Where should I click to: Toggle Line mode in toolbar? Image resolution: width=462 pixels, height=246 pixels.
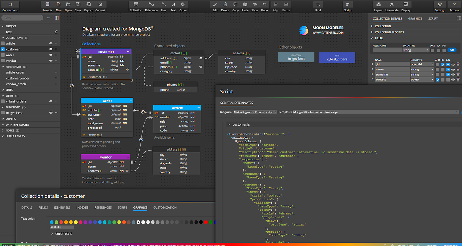tap(392, 7)
